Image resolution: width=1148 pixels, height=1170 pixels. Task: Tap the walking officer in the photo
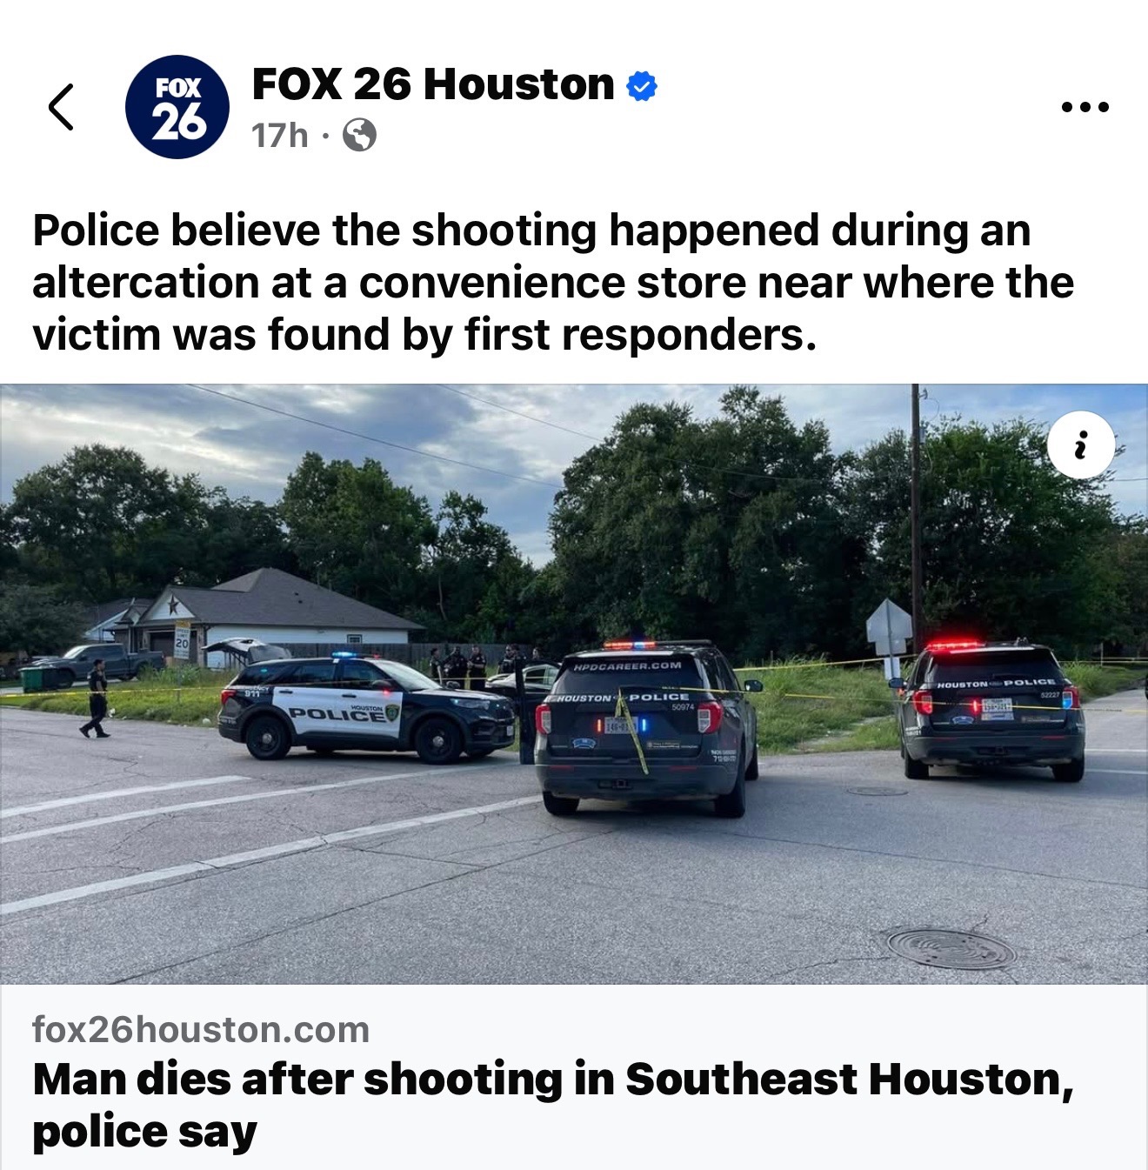pos(96,699)
